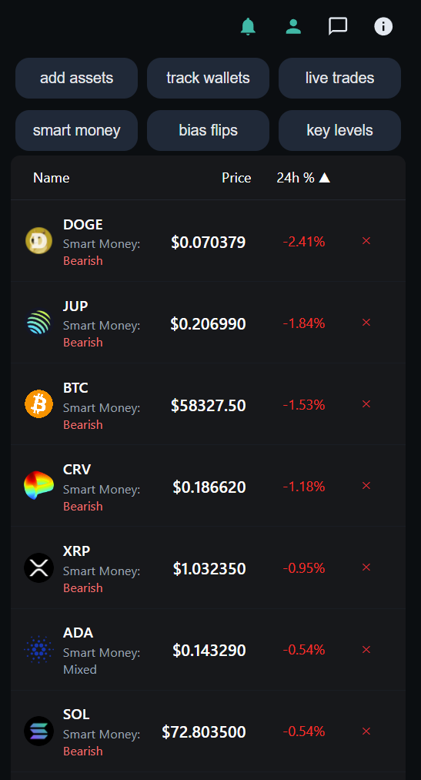Viewport: 421px width, 780px height.
Task: Open the bias flips tab
Action: [x=209, y=130]
